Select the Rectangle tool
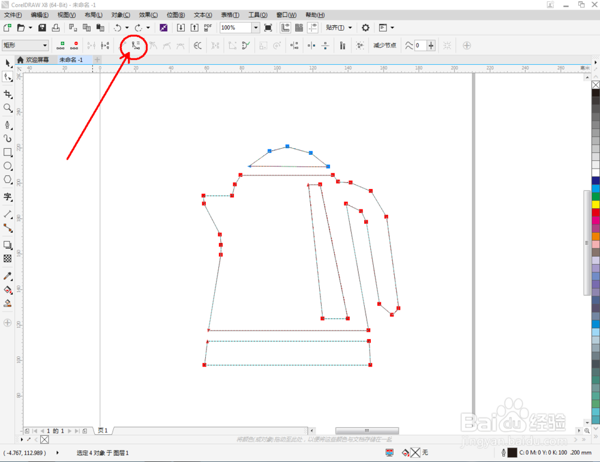The image size is (600, 462). 8,152
